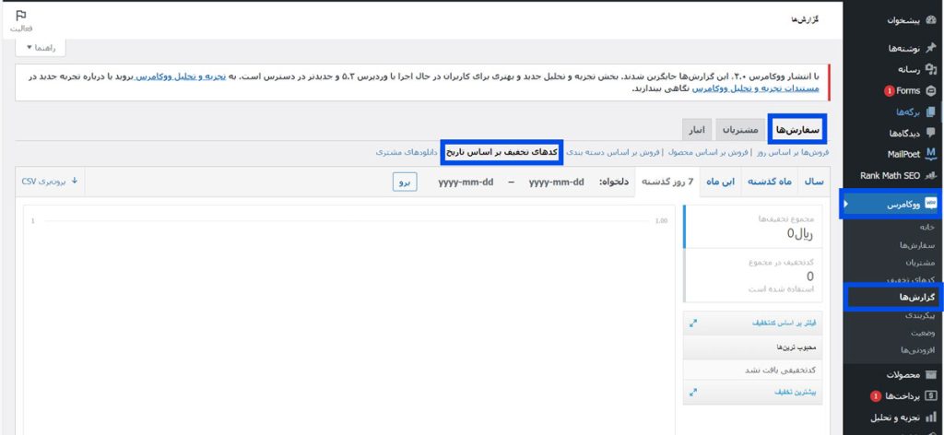Screen dimensions: 944x435
Task: Open دانلودهای مشتری report link
Action: (407, 152)
